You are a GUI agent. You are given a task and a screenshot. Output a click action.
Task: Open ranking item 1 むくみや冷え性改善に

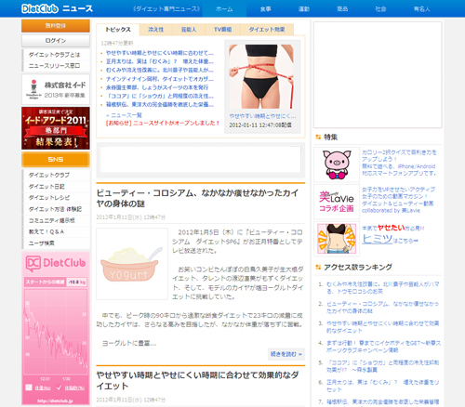click(x=383, y=288)
